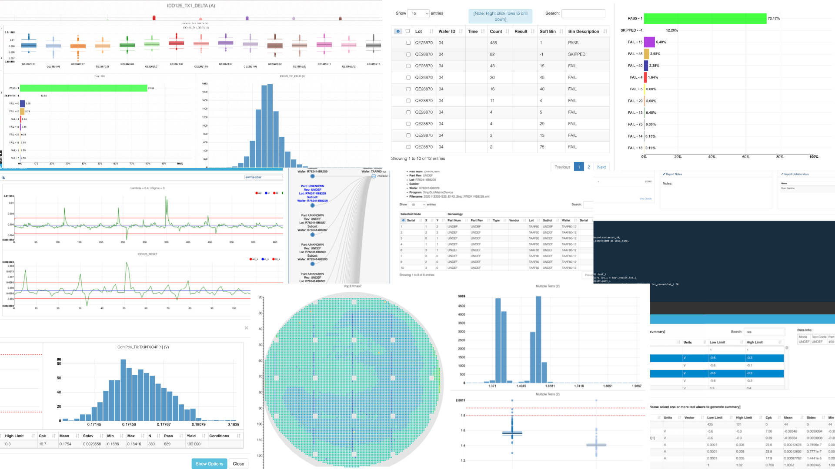Image resolution: width=835 pixels, height=469 pixels.
Task: Collapse the children node in the genealogy tree
Action: pyautogui.click(x=374, y=176)
